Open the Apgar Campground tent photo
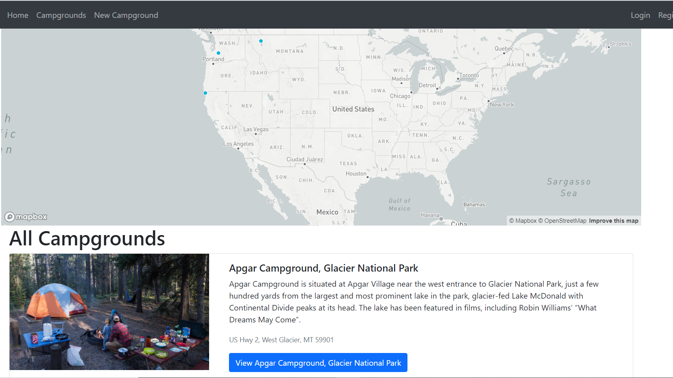The image size is (673, 378). pyautogui.click(x=109, y=312)
